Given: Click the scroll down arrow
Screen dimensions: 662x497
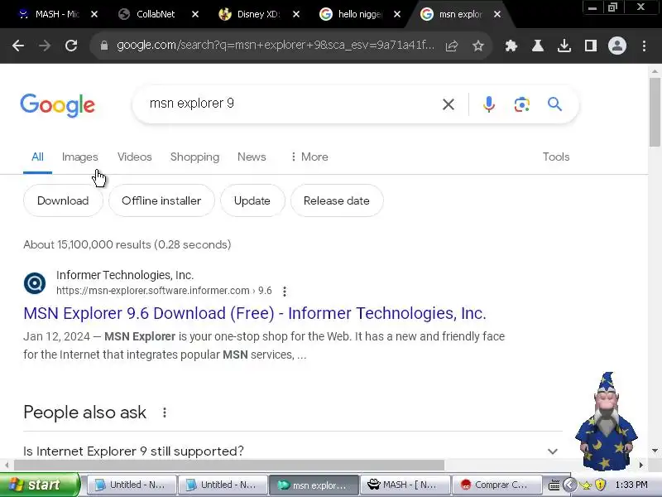Looking at the screenshot, I should click(x=655, y=451).
